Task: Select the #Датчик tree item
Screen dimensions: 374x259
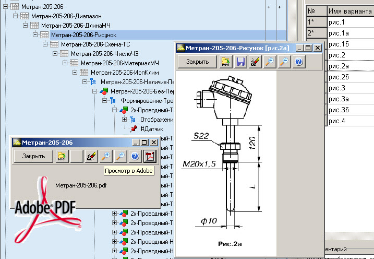Action: coord(151,128)
